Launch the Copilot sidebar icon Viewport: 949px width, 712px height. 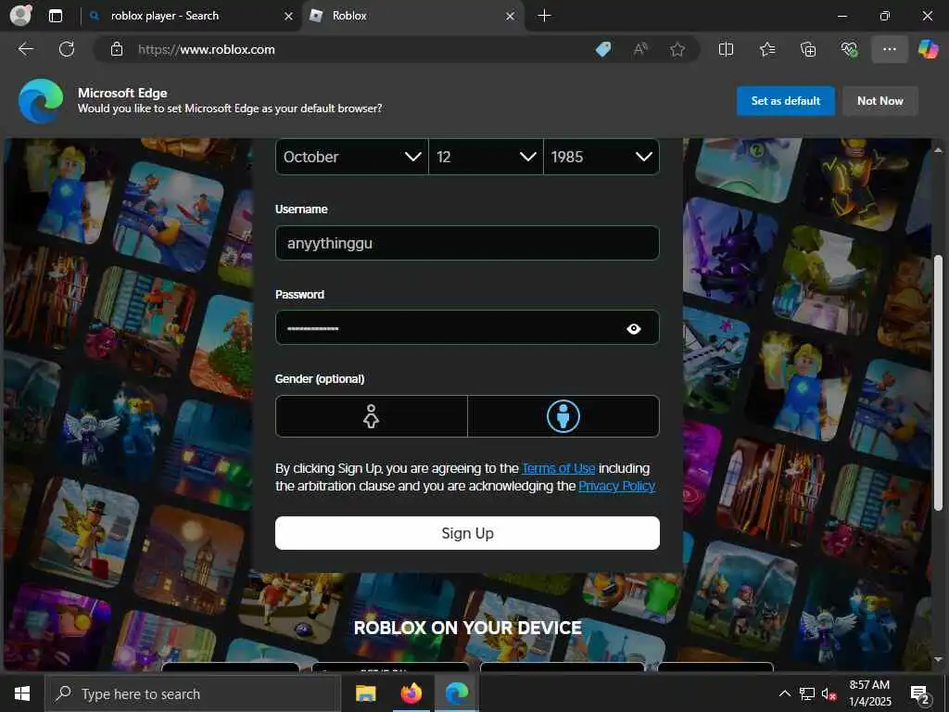pyautogui.click(x=928, y=49)
